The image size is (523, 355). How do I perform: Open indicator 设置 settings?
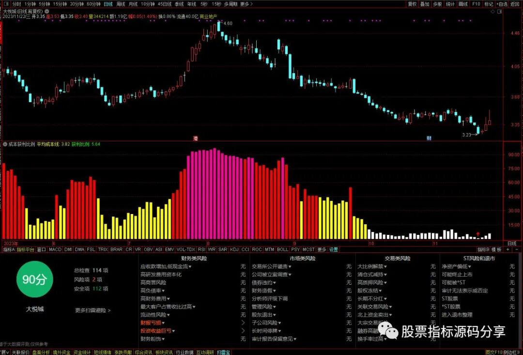tap(334, 249)
